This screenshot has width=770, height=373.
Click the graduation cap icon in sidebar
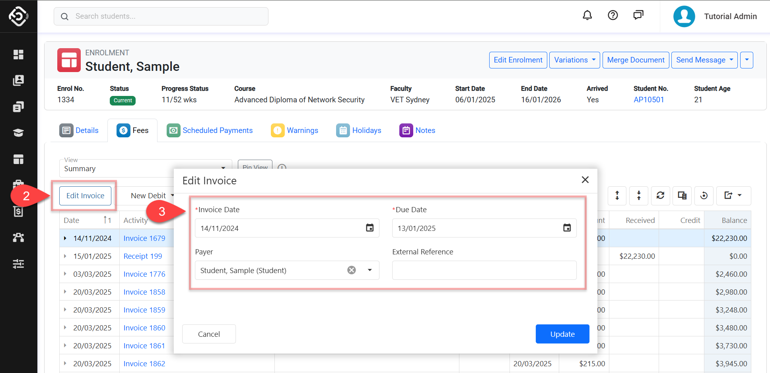click(x=18, y=133)
